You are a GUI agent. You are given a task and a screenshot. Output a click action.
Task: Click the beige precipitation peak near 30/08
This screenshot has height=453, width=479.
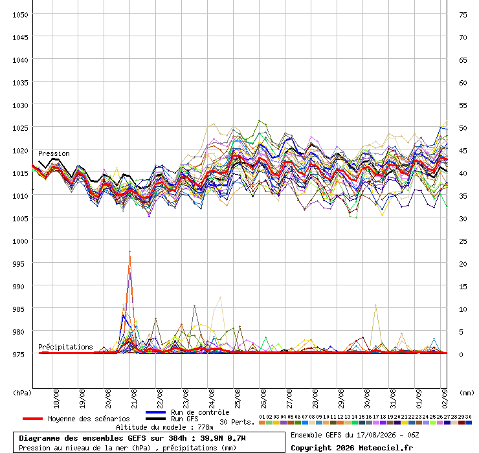(x=375, y=305)
